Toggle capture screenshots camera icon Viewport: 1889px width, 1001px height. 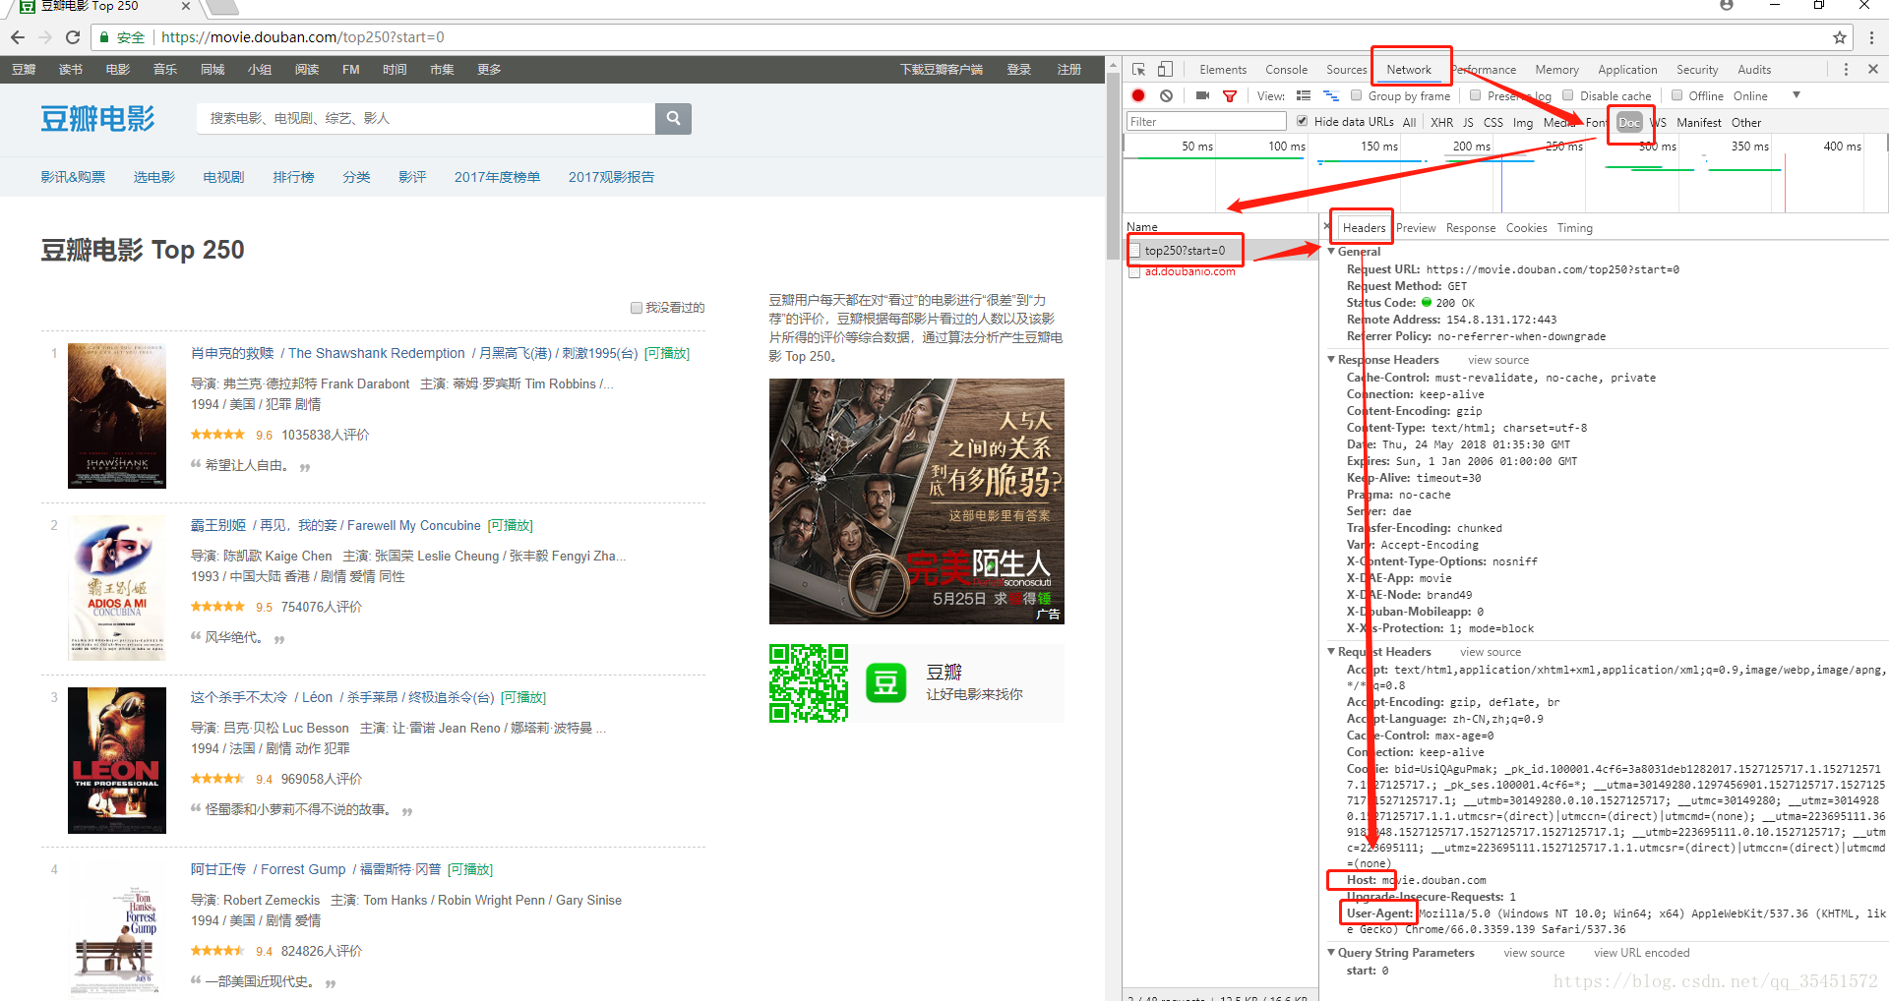pyautogui.click(x=1202, y=95)
